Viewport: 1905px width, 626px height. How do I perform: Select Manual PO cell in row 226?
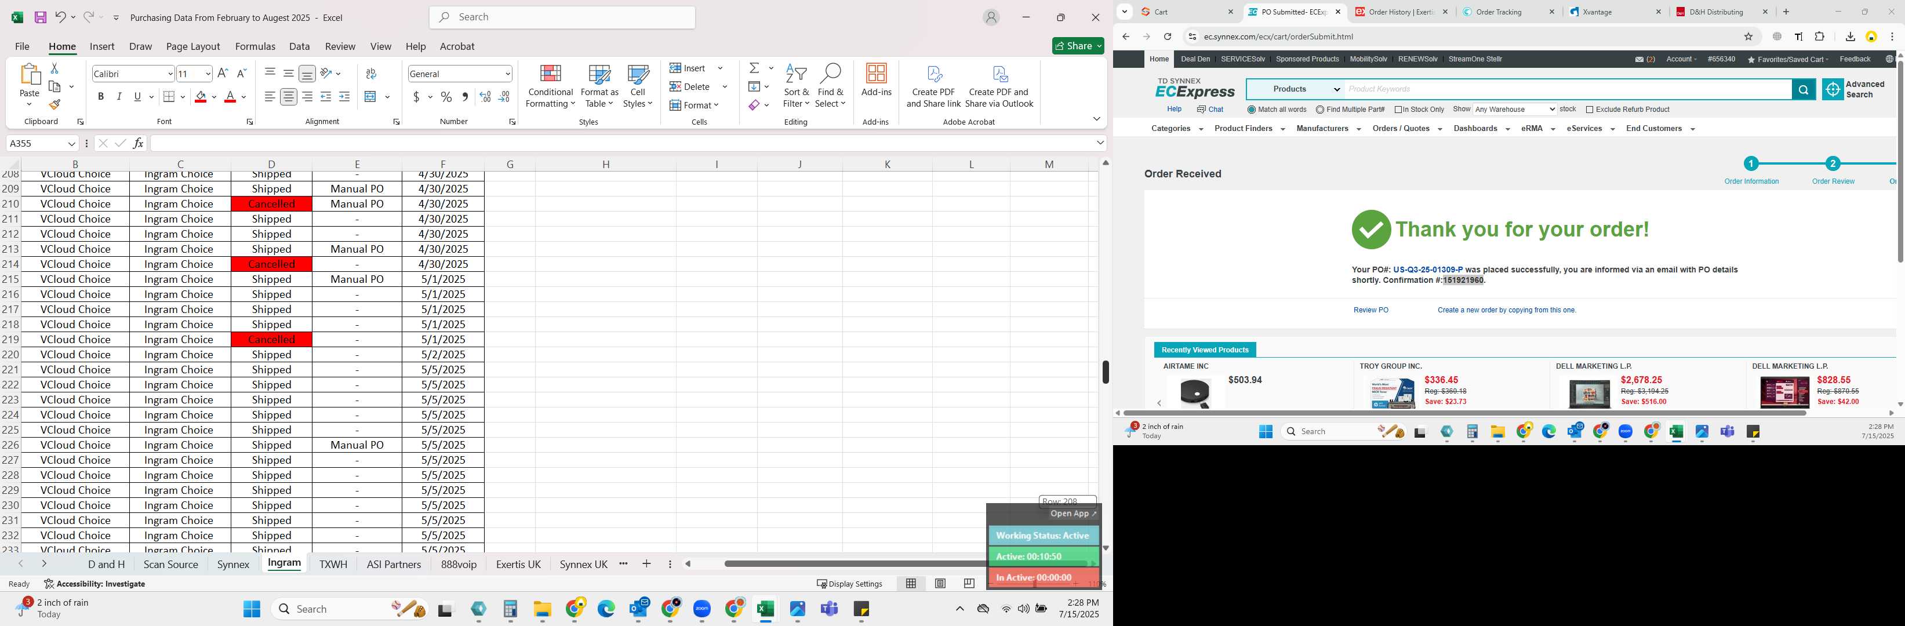tap(357, 445)
